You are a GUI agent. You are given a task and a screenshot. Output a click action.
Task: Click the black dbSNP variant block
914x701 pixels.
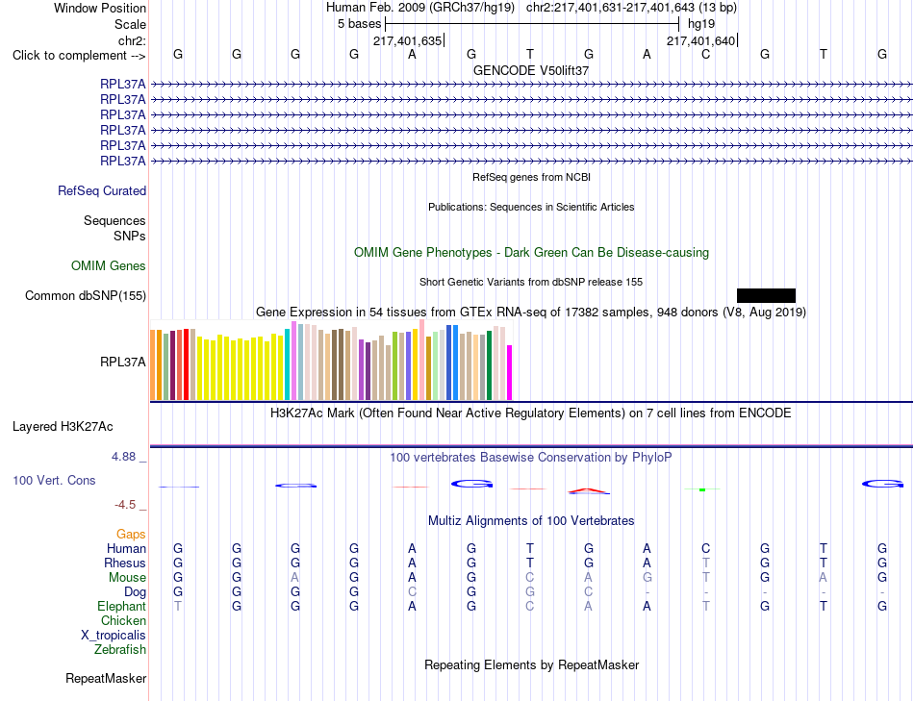pyautogui.click(x=766, y=295)
